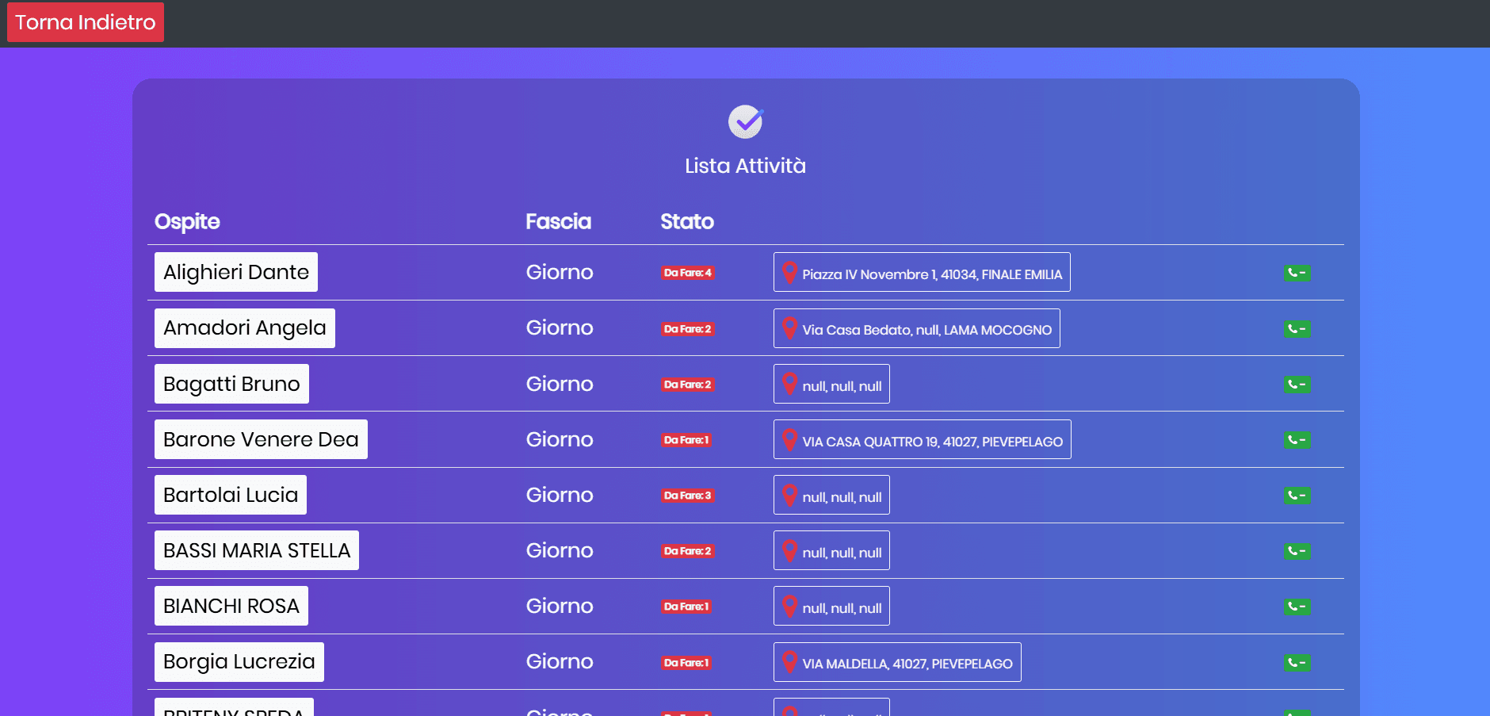Click the Torna Indietro button
This screenshot has width=1490, height=716.
[86, 22]
